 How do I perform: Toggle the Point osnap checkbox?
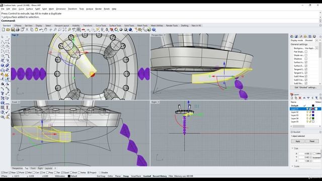click(x=18, y=172)
